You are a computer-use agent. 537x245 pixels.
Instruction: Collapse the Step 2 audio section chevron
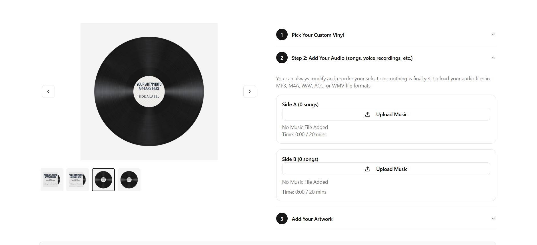(x=493, y=58)
